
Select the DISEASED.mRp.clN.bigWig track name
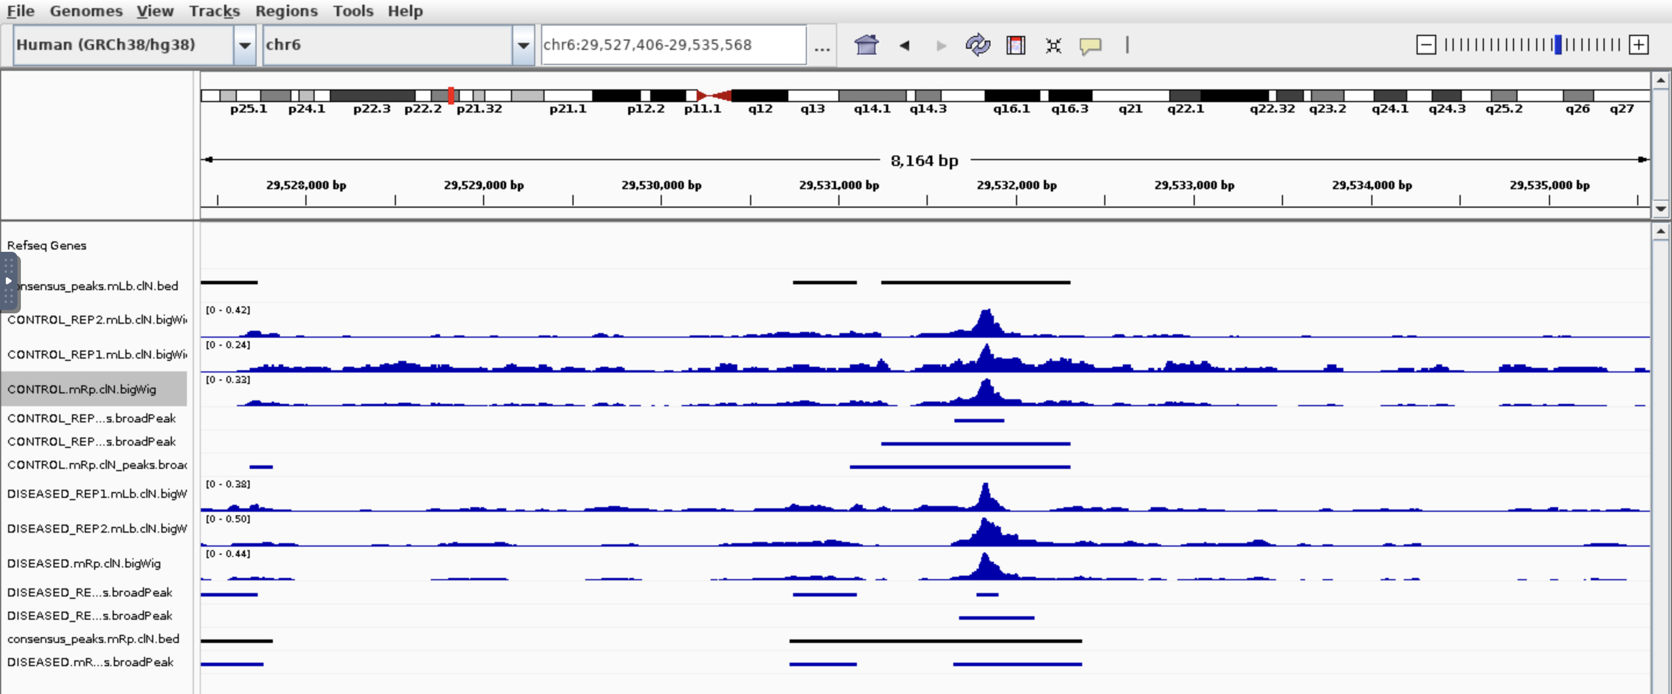pos(84,563)
